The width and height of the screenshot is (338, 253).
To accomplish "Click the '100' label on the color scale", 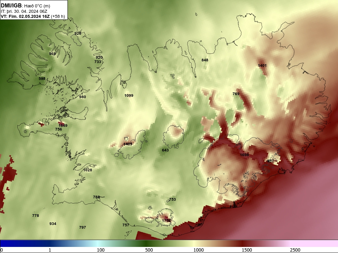I will [x=101, y=250].
